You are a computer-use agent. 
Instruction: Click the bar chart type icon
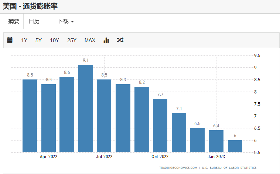pos(106,40)
